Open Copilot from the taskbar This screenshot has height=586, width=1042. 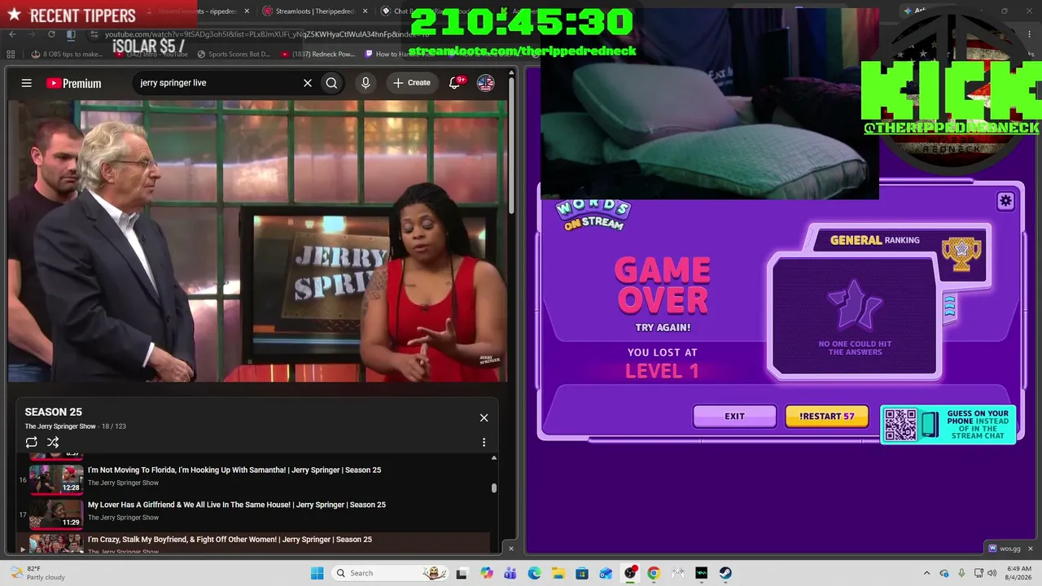(487, 573)
